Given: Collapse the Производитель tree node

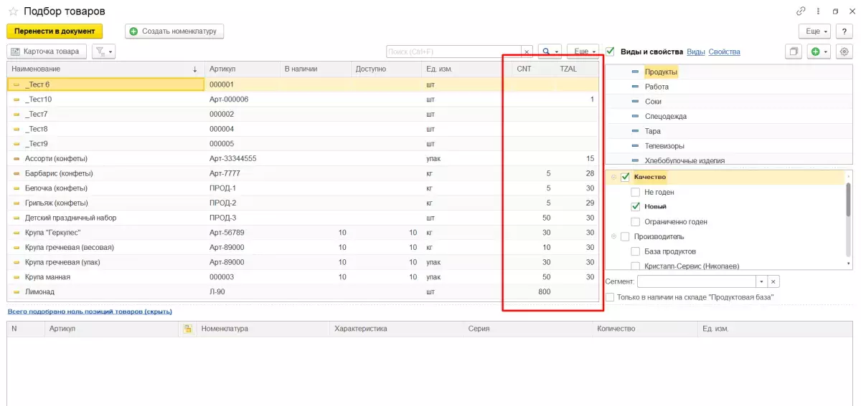Looking at the screenshot, I should point(614,237).
